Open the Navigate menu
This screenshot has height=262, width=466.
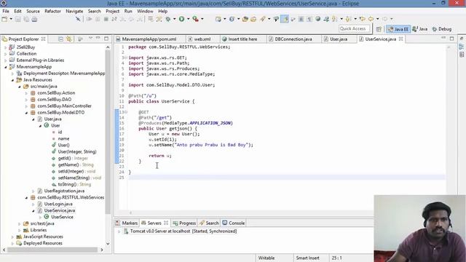(x=74, y=12)
